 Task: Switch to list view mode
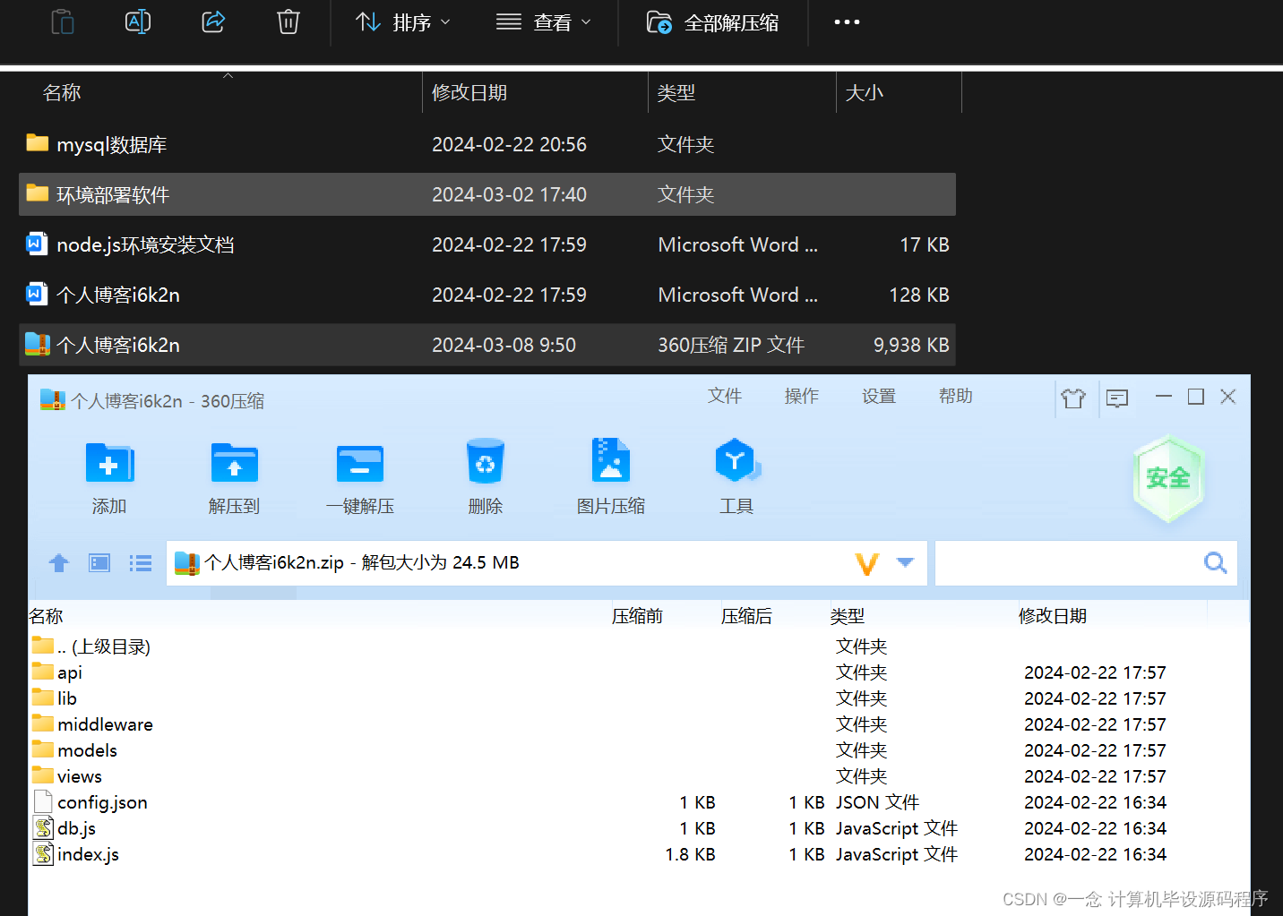141,562
